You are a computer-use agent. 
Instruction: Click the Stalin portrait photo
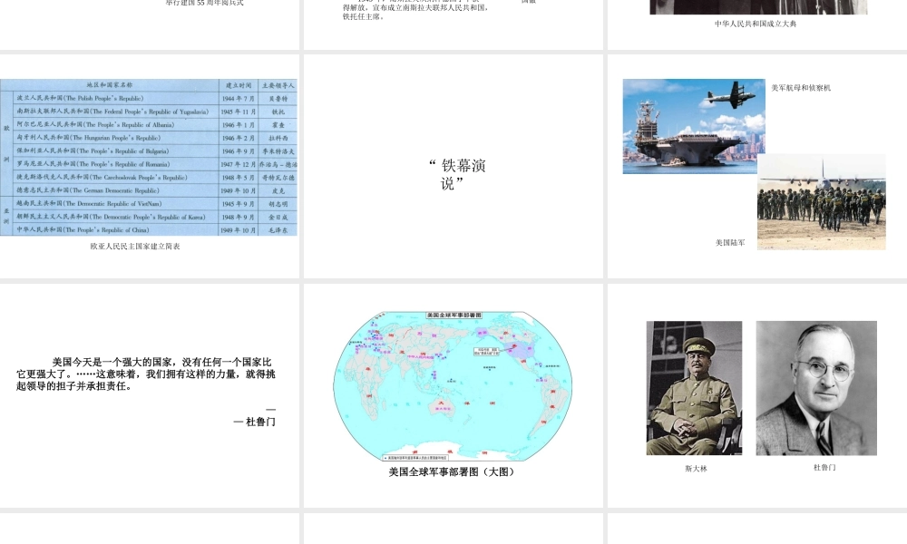coord(694,388)
